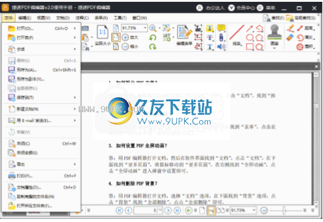The image size is (323, 222).
Task: Select the eraser tool
Action: [290, 38]
